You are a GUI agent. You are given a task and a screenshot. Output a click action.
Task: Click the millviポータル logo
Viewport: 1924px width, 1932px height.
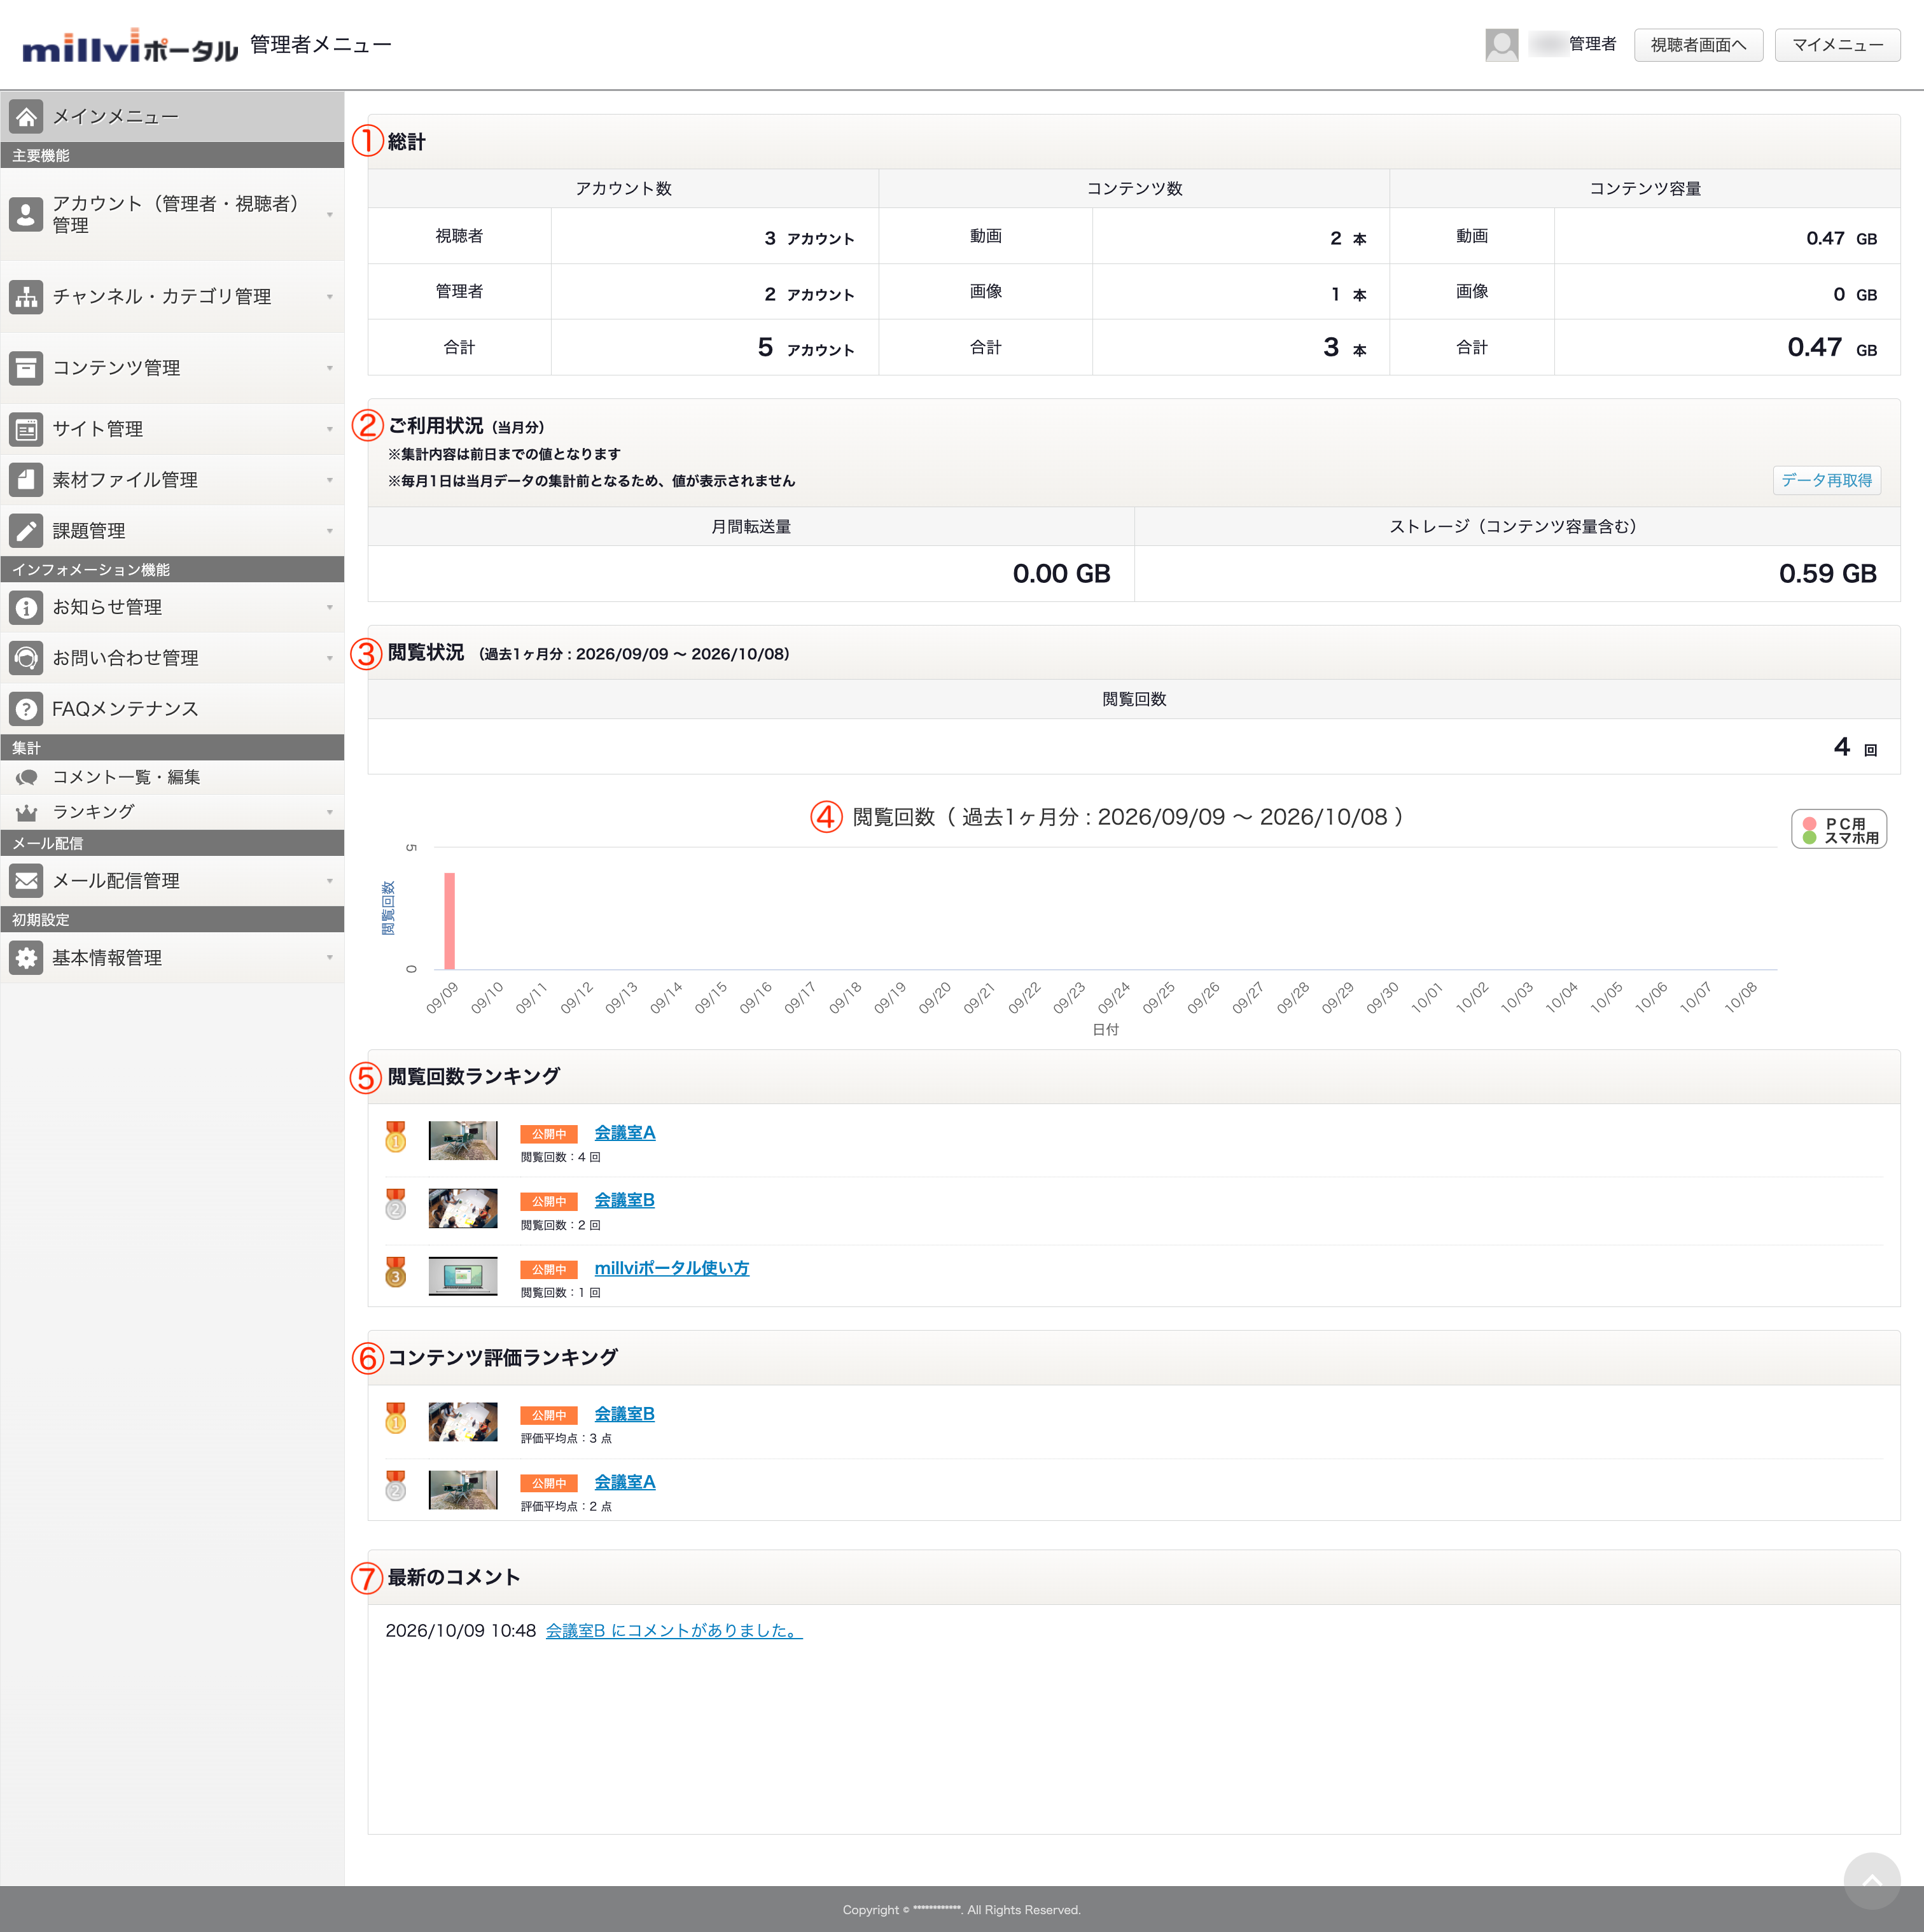(130, 47)
